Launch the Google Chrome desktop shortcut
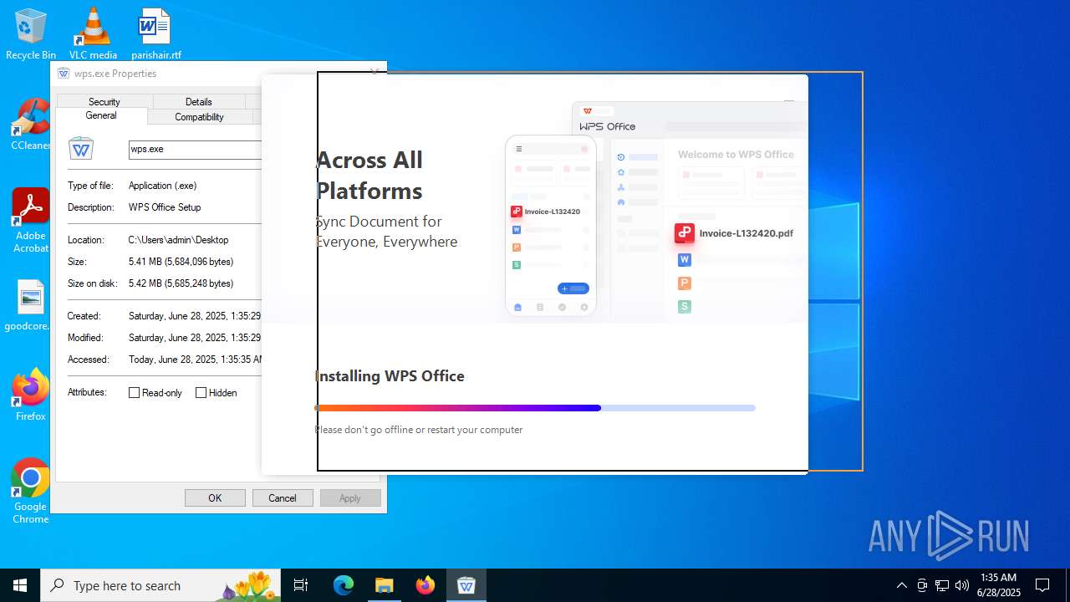The height and width of the screenshot is (602, 1070). [x=31, y=491]
